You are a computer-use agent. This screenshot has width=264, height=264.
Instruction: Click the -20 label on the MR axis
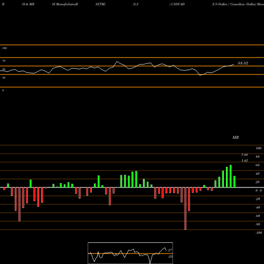coord(258,199)
